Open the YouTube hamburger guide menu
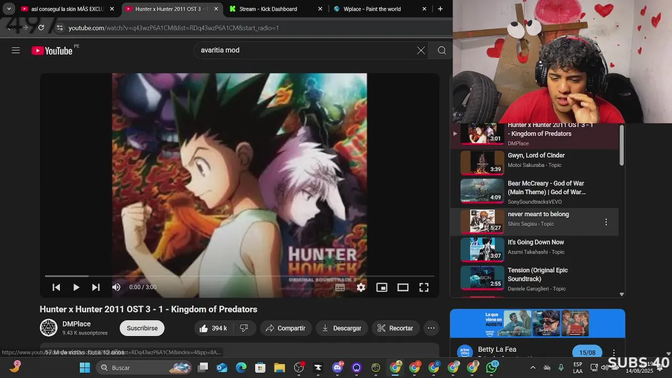Viewport: 672px width, 378px height. [16, 50]
